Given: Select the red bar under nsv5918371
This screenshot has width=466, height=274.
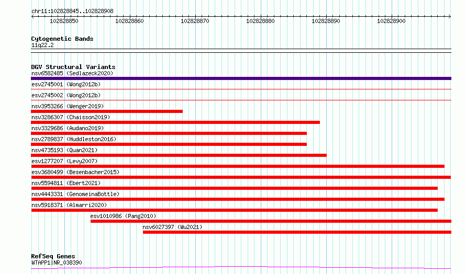Looking at the screenshot, I should coord(234,210).
